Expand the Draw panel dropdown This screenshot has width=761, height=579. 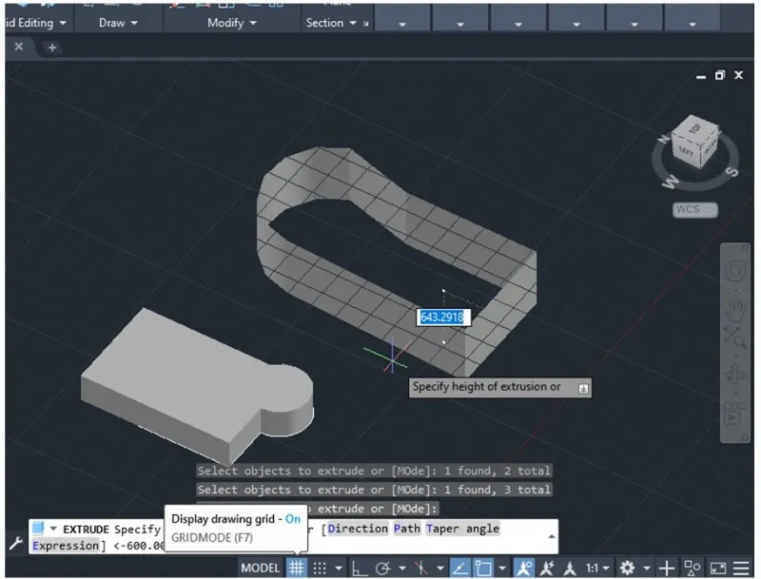point(119,23)
